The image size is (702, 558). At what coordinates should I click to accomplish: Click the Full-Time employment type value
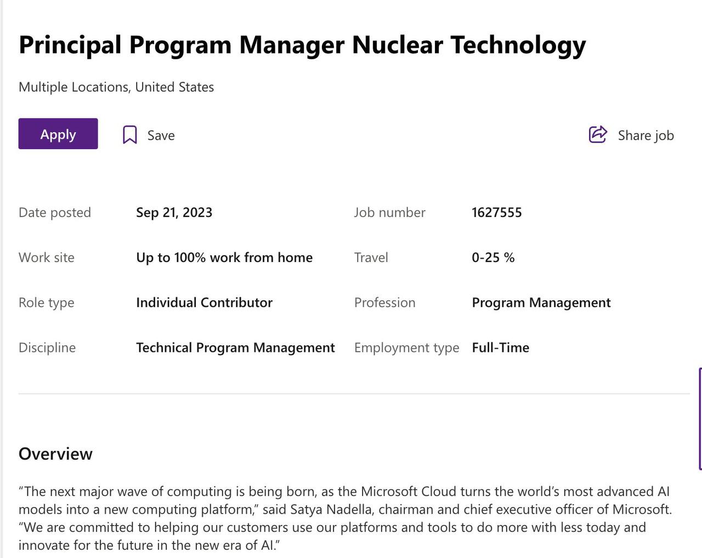(501, 348)
